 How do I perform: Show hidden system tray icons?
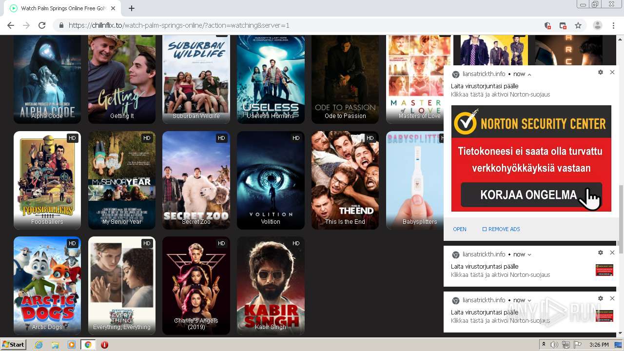pos(545,345)
